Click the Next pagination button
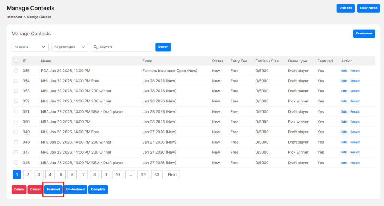 pos(172,175)
